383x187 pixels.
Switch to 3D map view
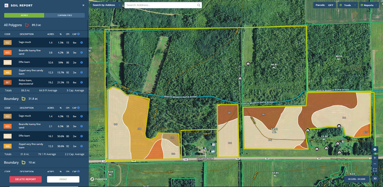coord(374,178)
